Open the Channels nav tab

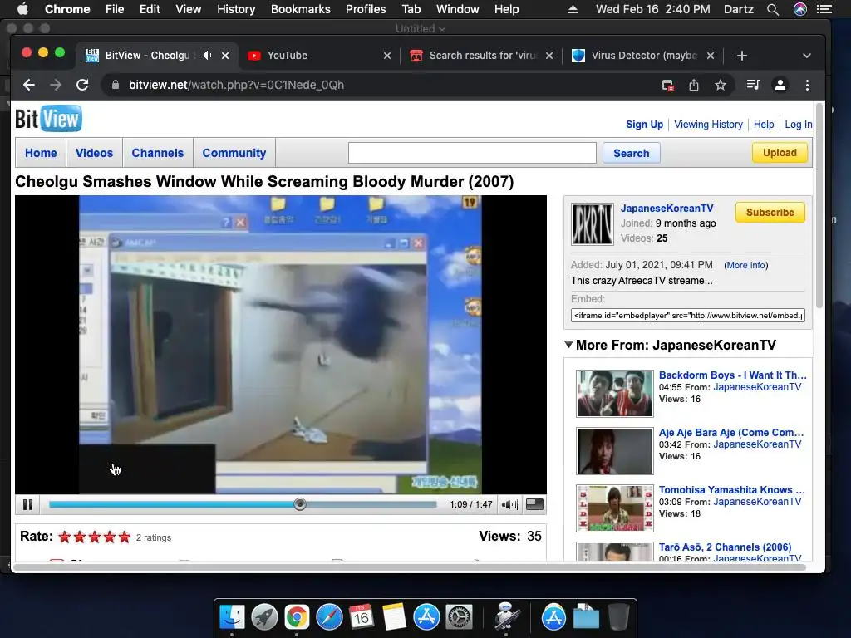point(157,153)
